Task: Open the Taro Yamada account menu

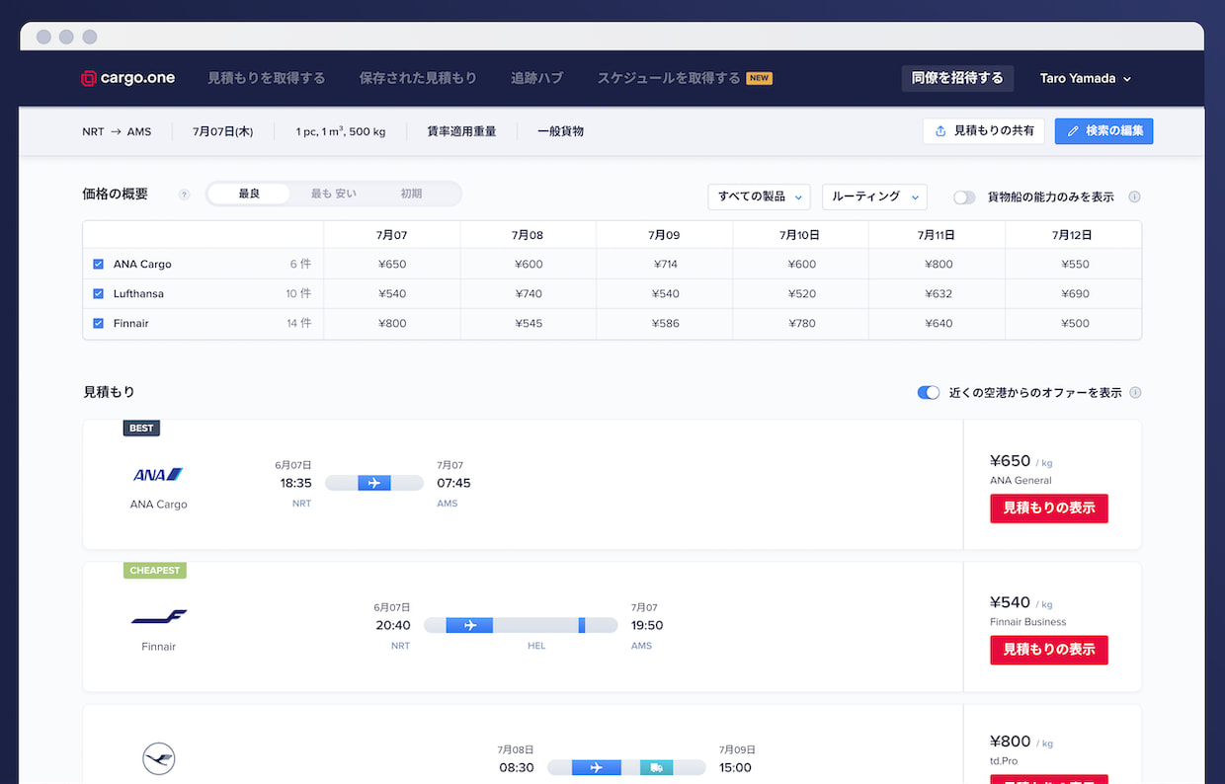Action: point(1085,78)
